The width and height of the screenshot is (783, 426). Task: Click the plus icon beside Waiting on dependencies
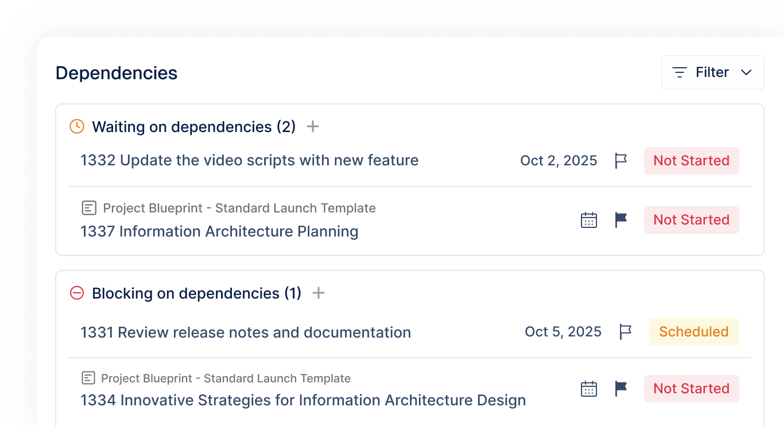click(313, 126)
